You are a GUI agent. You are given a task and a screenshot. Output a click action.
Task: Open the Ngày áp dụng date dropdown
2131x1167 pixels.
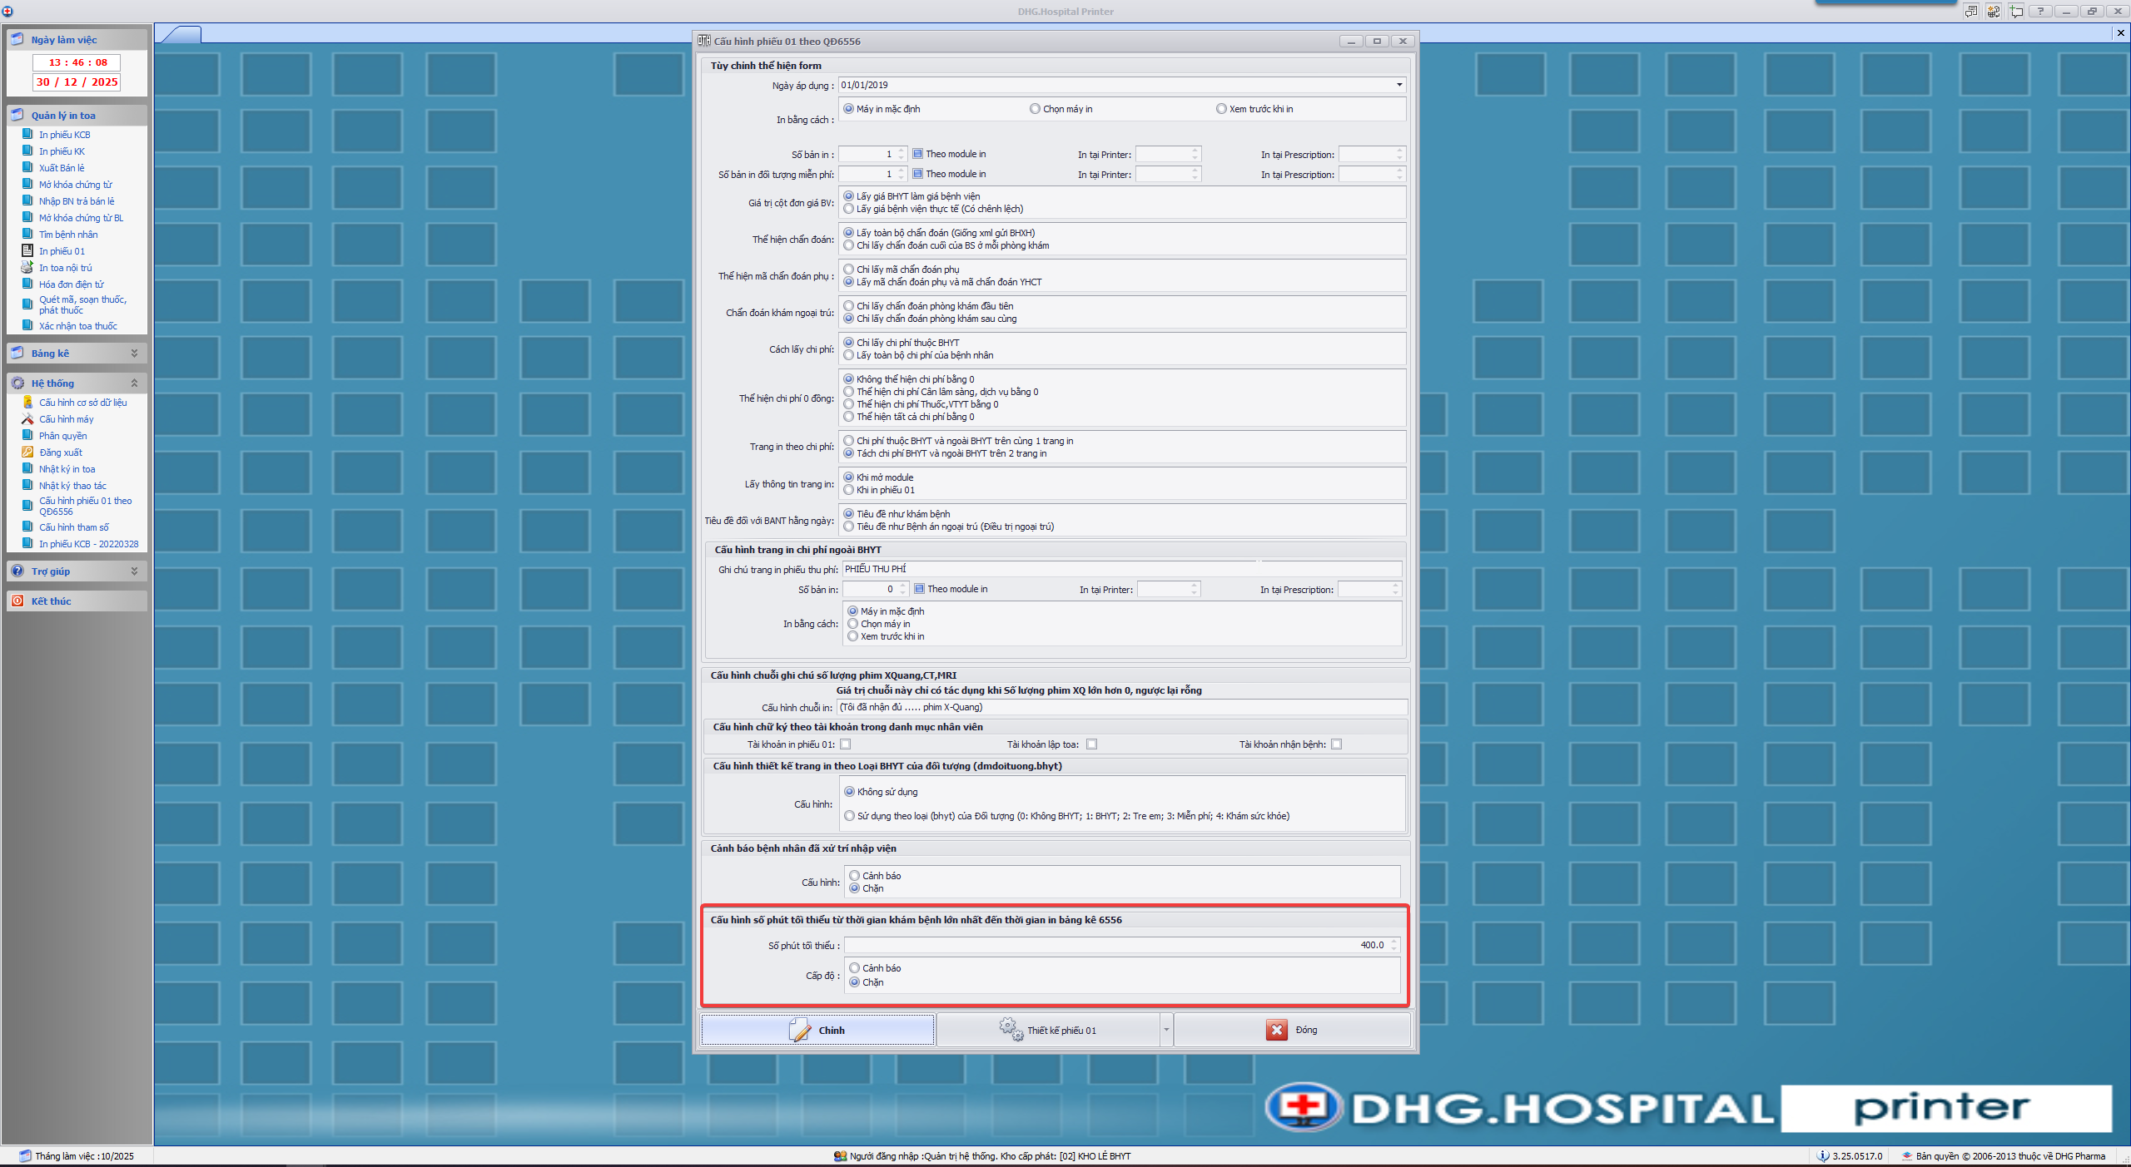[1399, 85]
